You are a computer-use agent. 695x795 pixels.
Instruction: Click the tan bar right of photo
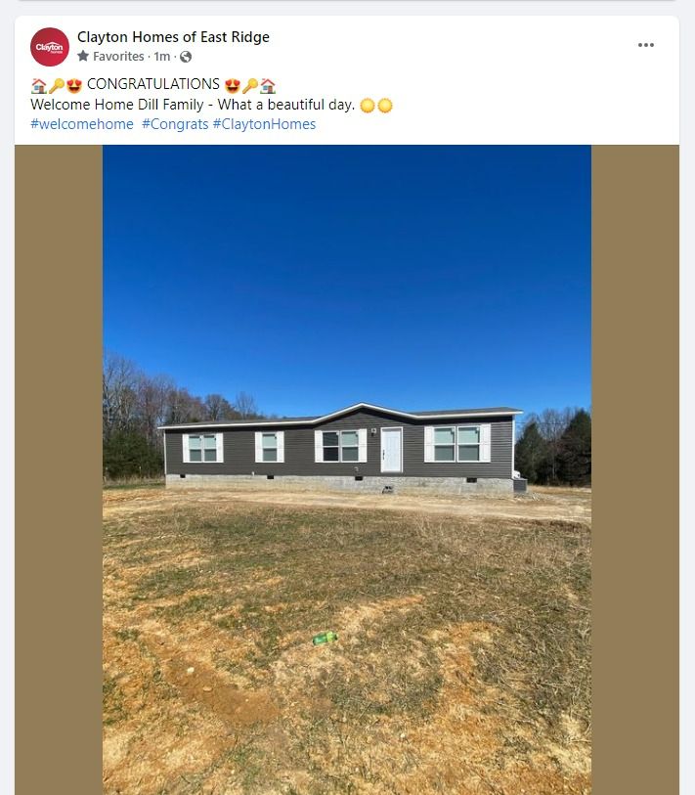coord(635,469)
